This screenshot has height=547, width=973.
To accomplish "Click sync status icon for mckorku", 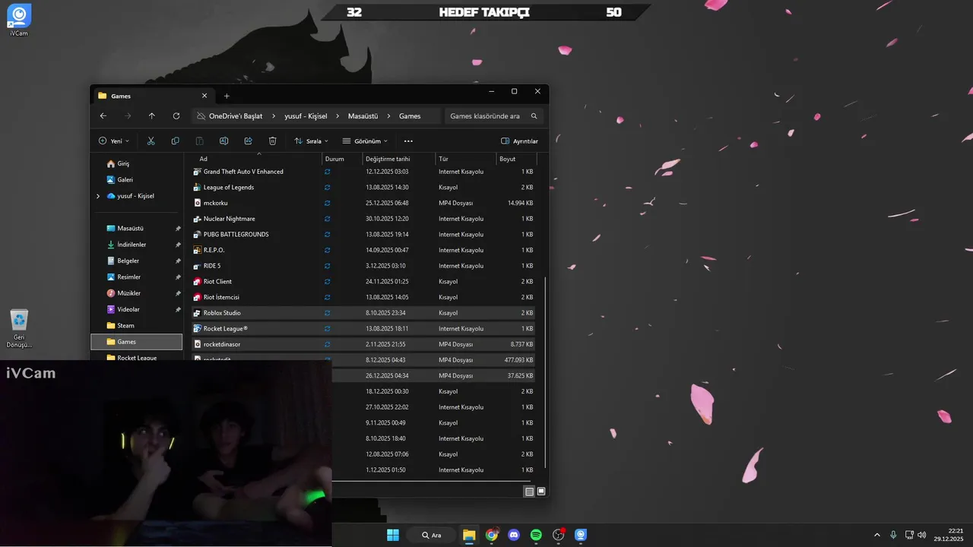I will pyautogui.click(x=328, y=203).
